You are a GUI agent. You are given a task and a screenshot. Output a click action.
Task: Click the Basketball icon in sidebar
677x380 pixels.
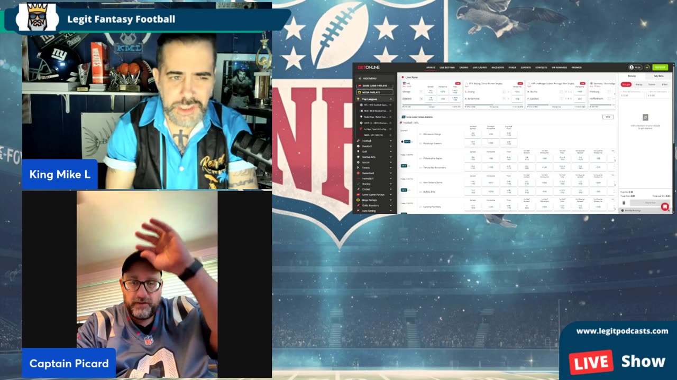[358, 173]
